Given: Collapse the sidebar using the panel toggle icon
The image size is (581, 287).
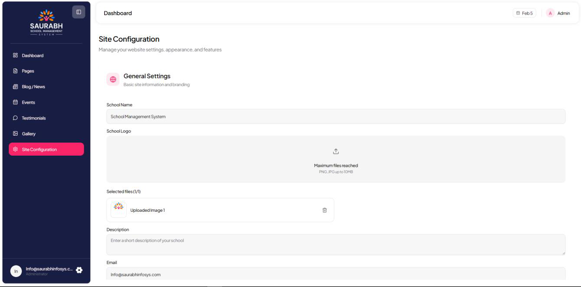Looking at the screenshot, I should 78,12.
